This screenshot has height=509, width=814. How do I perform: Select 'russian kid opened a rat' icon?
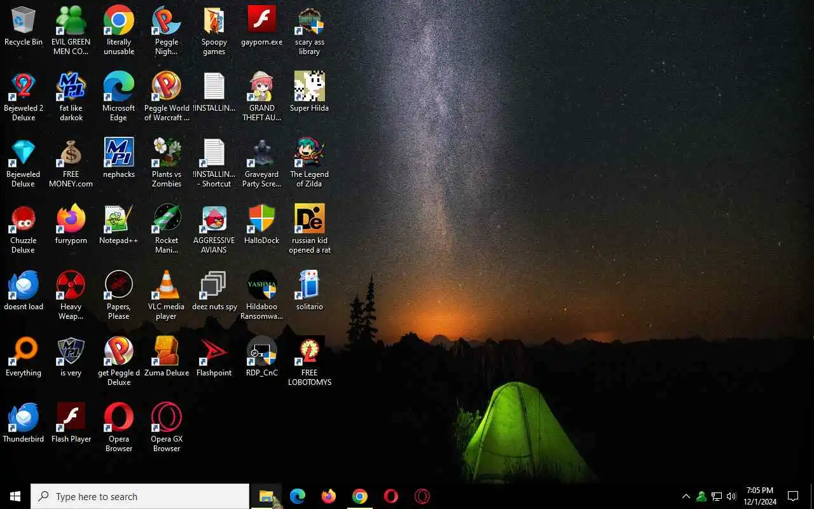point(310,229)
